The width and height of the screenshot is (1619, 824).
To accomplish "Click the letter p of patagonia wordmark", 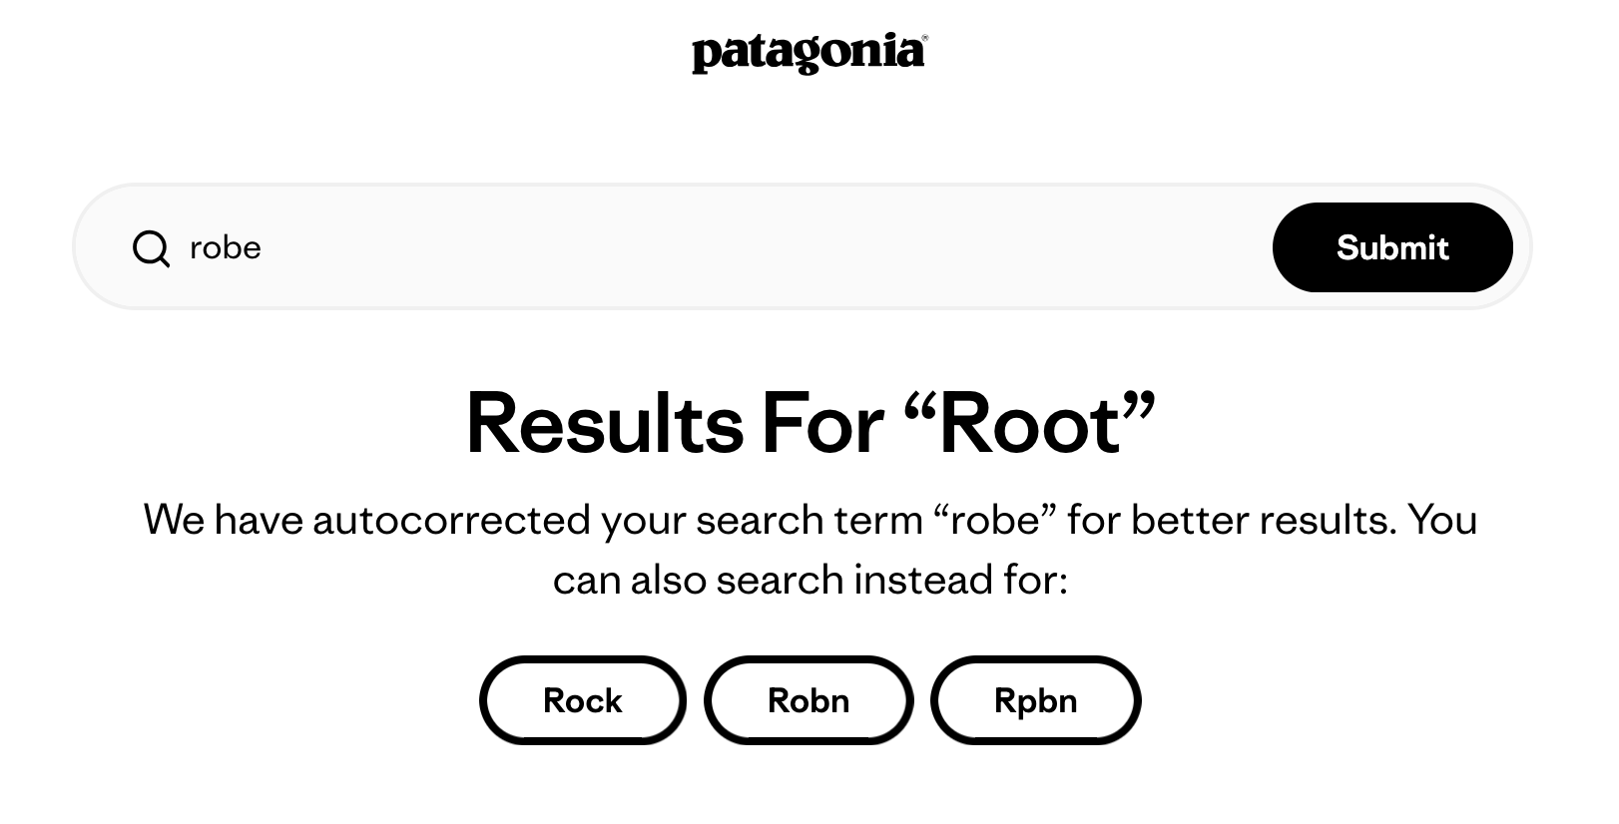I will [707, 56].
